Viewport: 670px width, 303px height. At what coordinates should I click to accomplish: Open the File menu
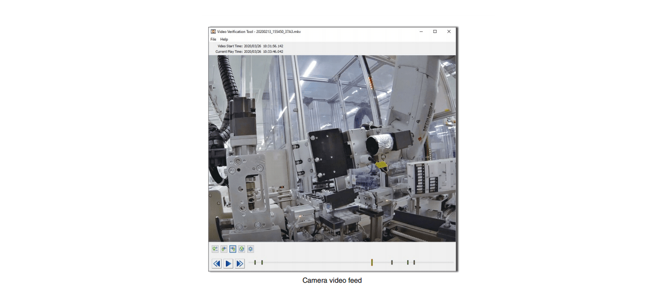(x=213, y=39)
